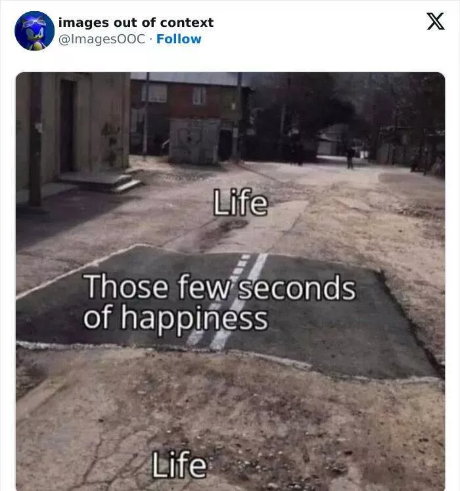The height and width of the screenshot is (491, 460).
Task: Click the dark doorway of the left building
Action: click(68, 126)
